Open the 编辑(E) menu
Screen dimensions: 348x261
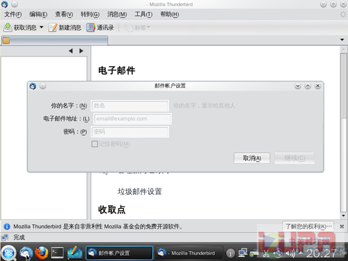(x=38, y=15)
